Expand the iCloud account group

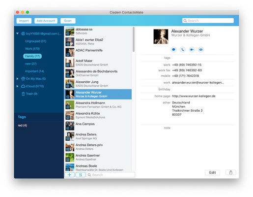(17, 86)
